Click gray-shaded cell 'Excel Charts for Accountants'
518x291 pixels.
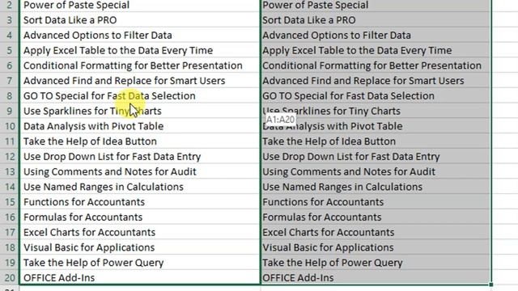click(376, 233)
